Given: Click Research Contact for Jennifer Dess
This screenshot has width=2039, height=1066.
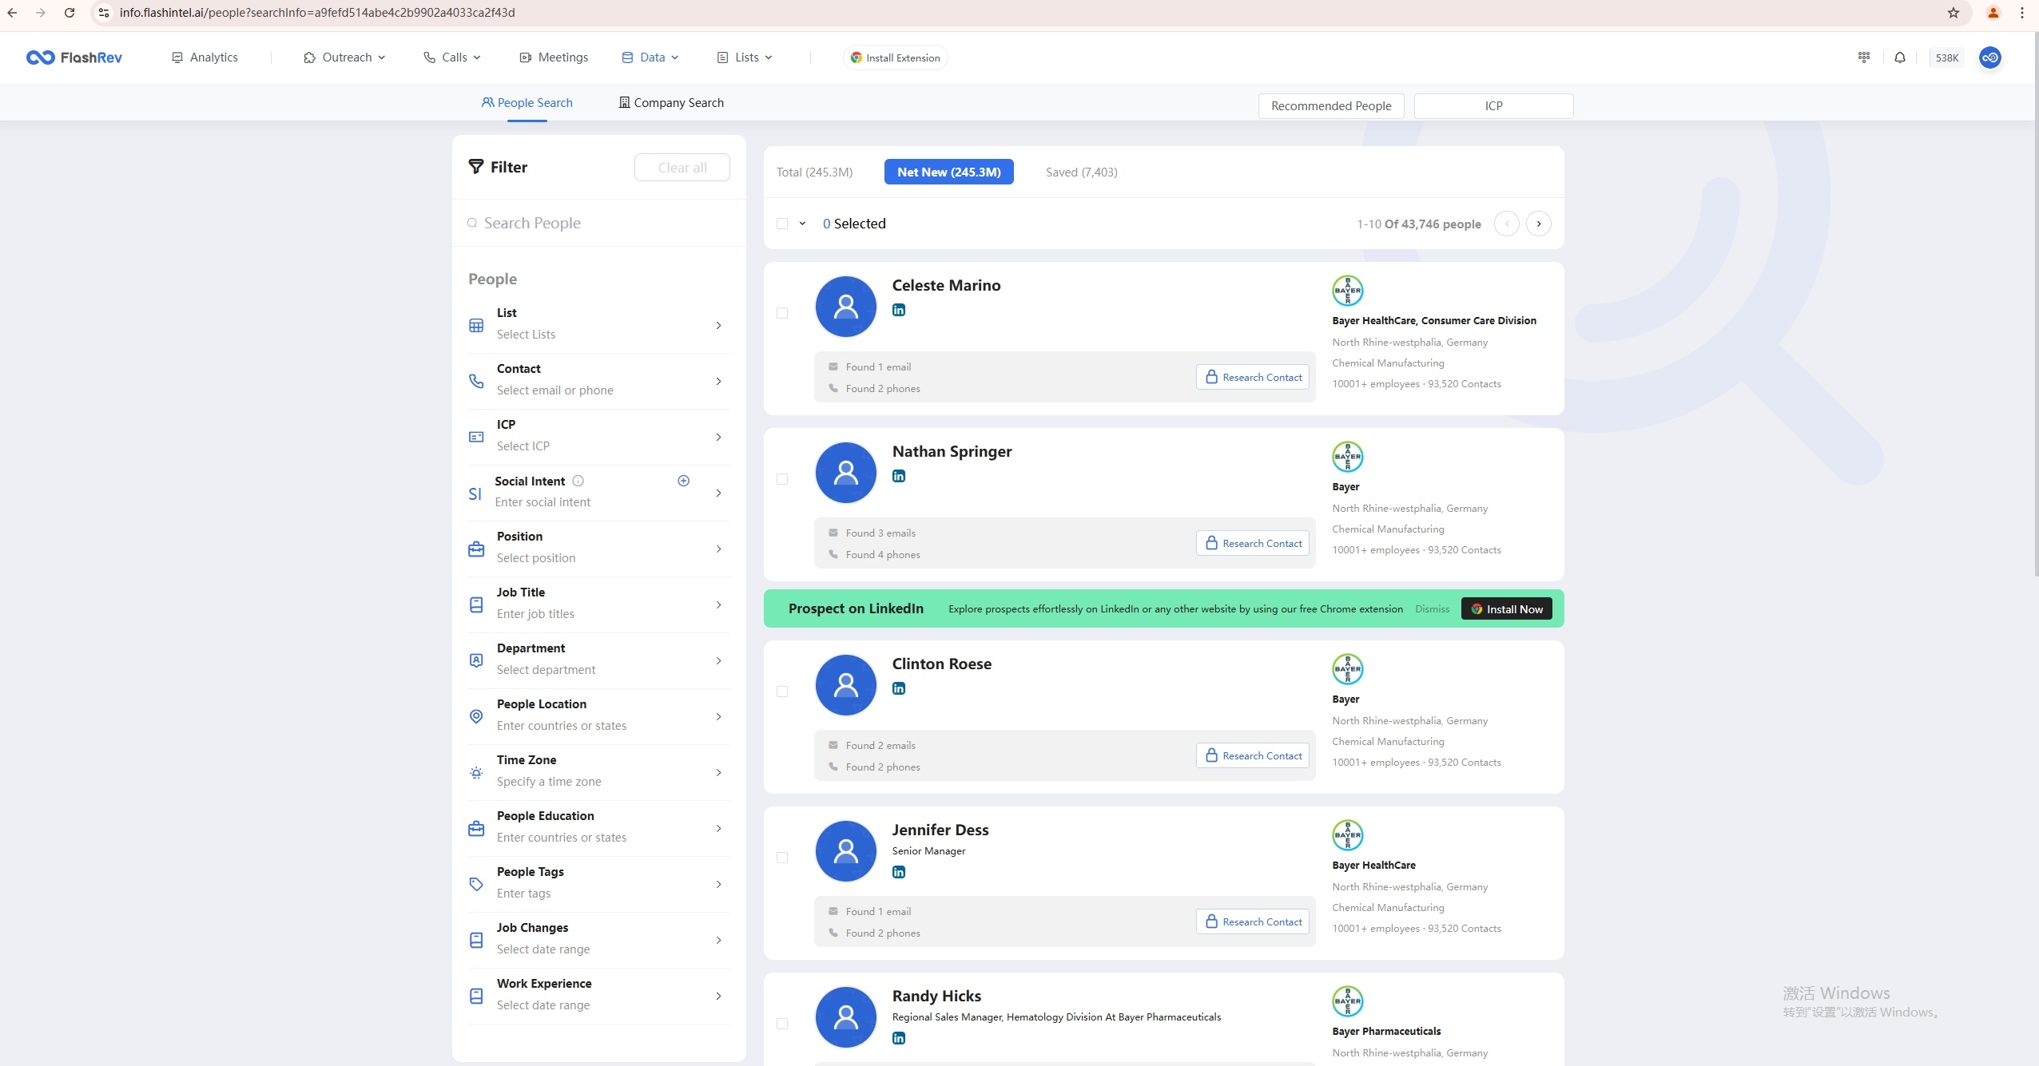Looking at the screenshot, I should [x=1253, y=921].
